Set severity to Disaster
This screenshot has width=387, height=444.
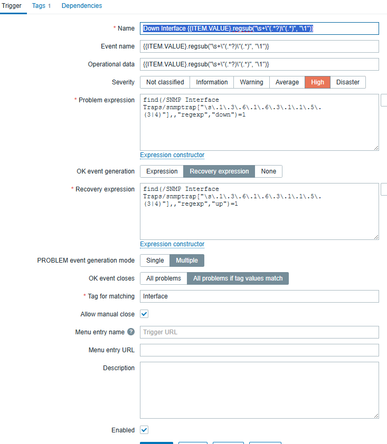pyautogui.click(x=347, y=82)
